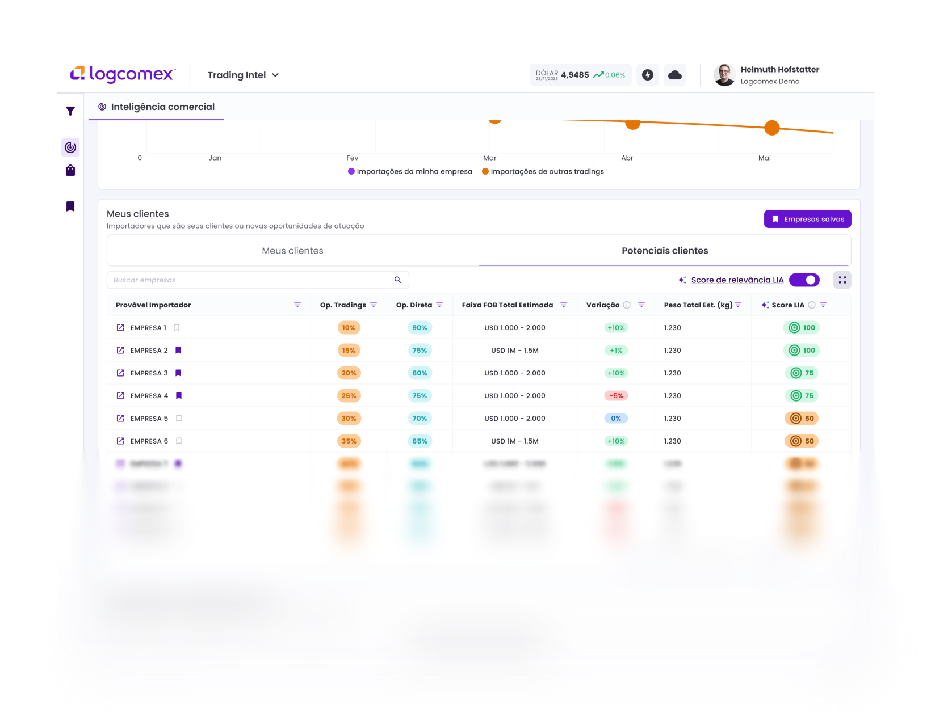Open EMPRESA 2 external link icon
Image resolution: width=931 pixels, height=726 pixels.
(x=120, y=350)
